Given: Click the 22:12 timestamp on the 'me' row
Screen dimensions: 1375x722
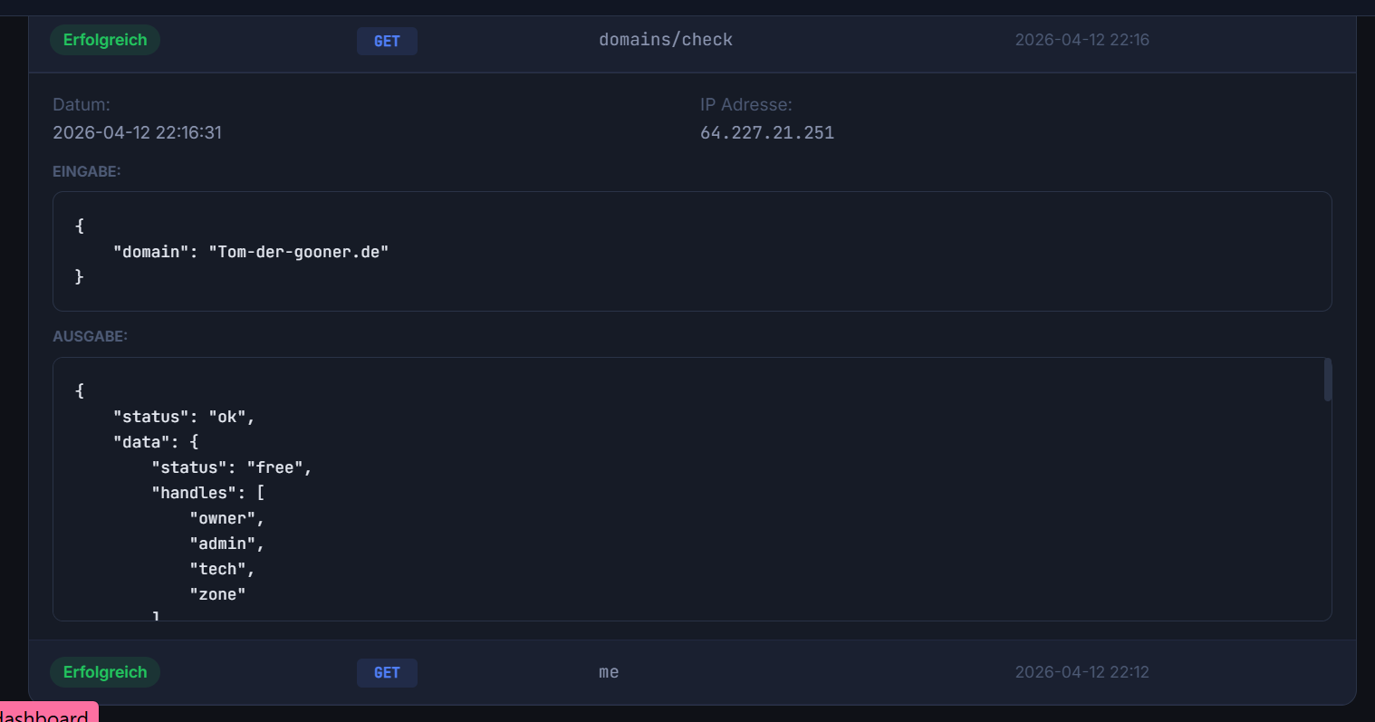Looking at the screenshot, I should click(1082, 672).
